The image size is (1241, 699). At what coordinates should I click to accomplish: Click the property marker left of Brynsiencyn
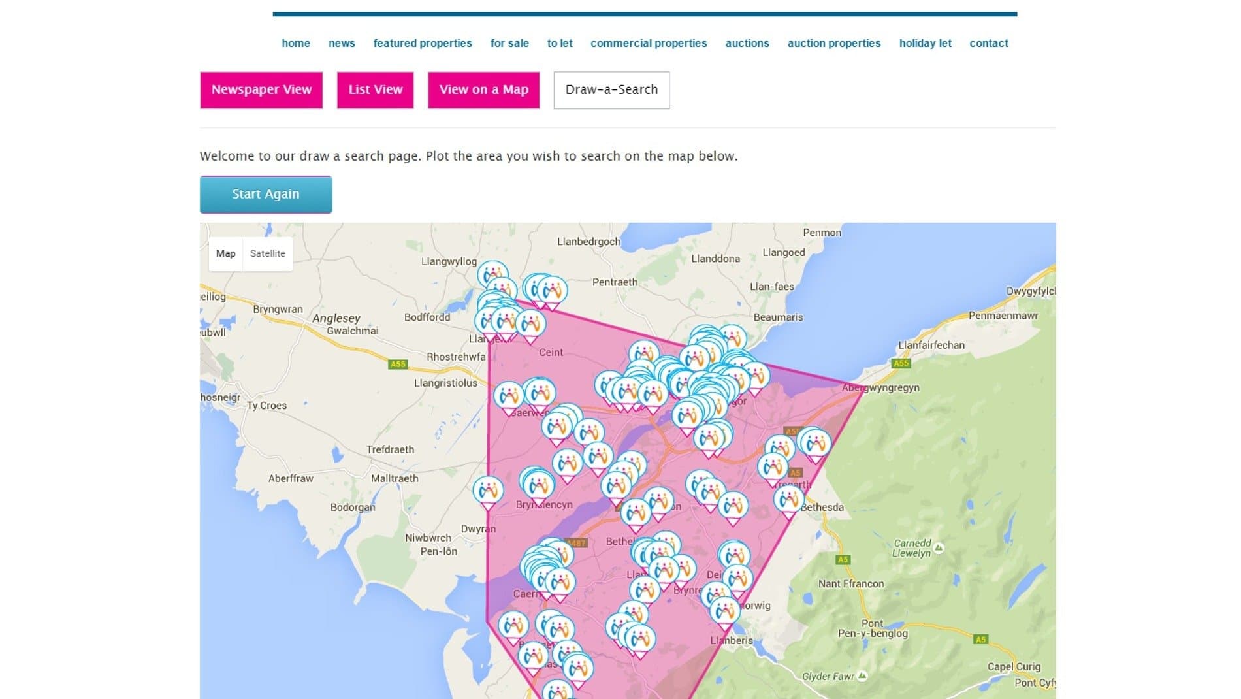click(x=488, y=492)
